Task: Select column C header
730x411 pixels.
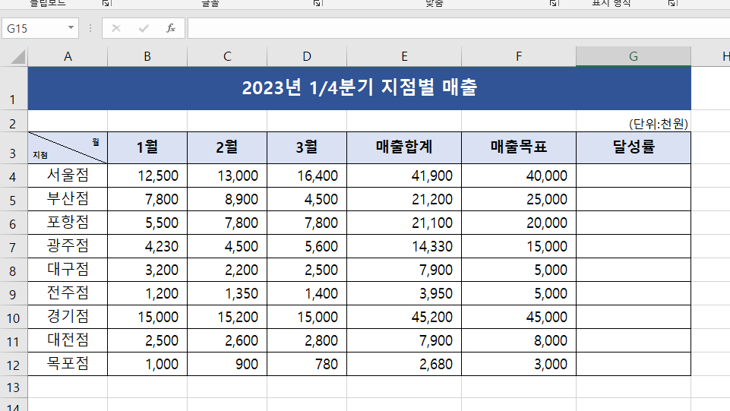Action: point(227,57)
